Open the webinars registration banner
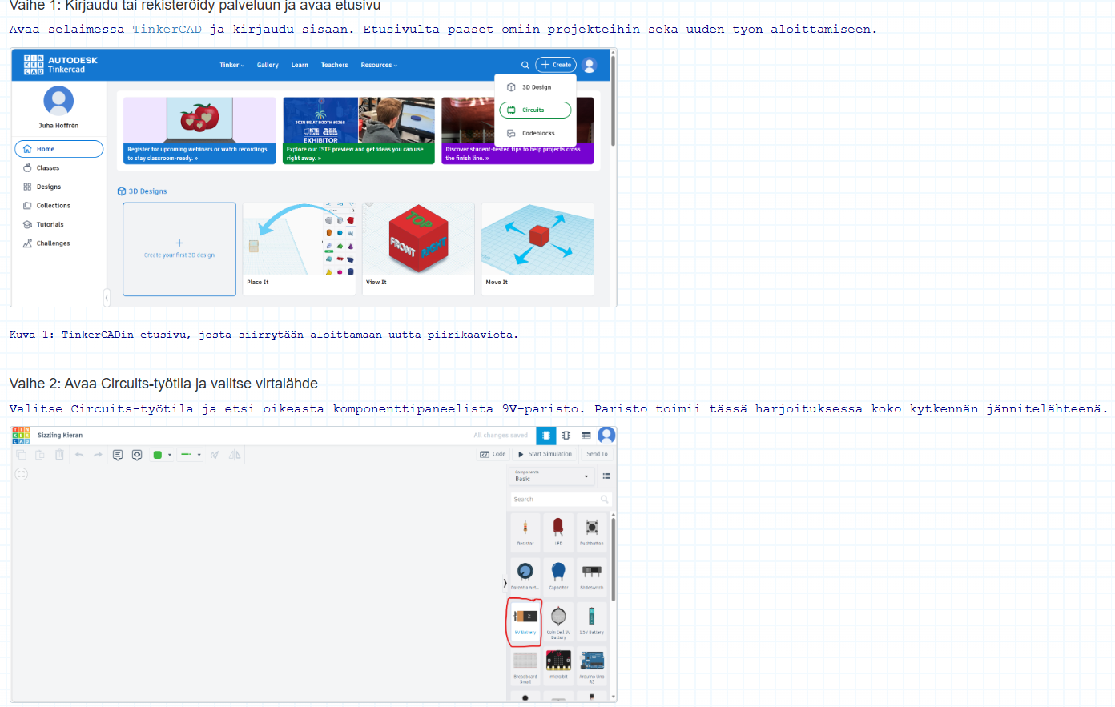The width and height of the screenshot is (1115, 707). click(199, 131)
